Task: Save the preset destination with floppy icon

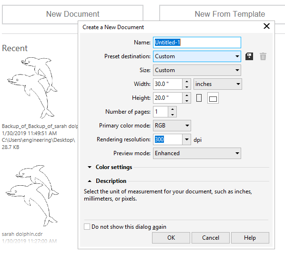Action: pyautogui.click(x=249, y=56)
